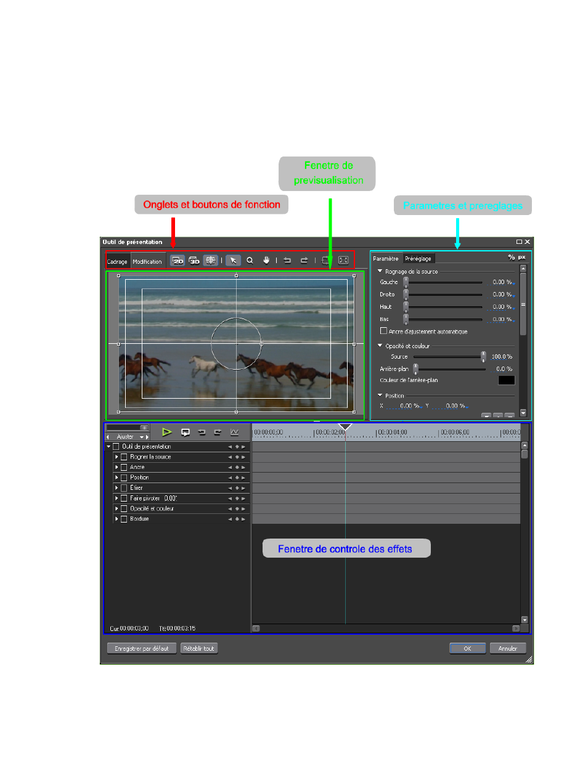The width and height of the screenshot is (588, 761).
Task: Select the arrow selection tool
Action: pyautogui.click(x=233, y=261)
